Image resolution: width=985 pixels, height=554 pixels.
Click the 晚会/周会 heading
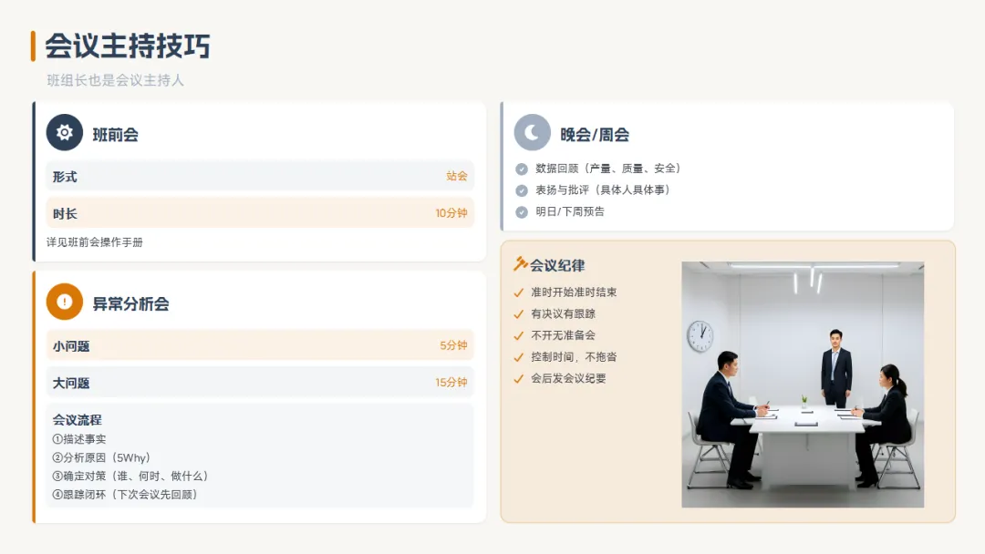coord(595,135)
